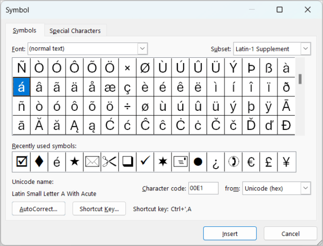
Task: Select the multiplication sign × in grid
Action: coord(128,68)
